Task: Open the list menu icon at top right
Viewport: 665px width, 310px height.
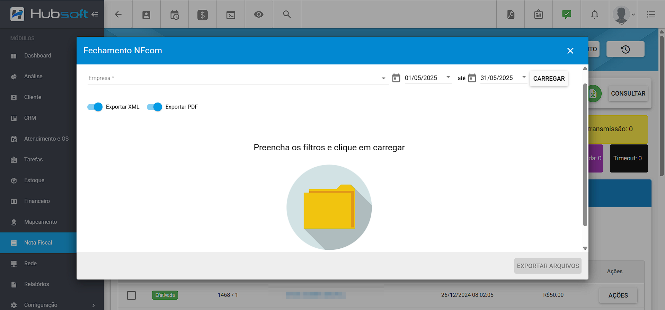Action: [651, 14]
